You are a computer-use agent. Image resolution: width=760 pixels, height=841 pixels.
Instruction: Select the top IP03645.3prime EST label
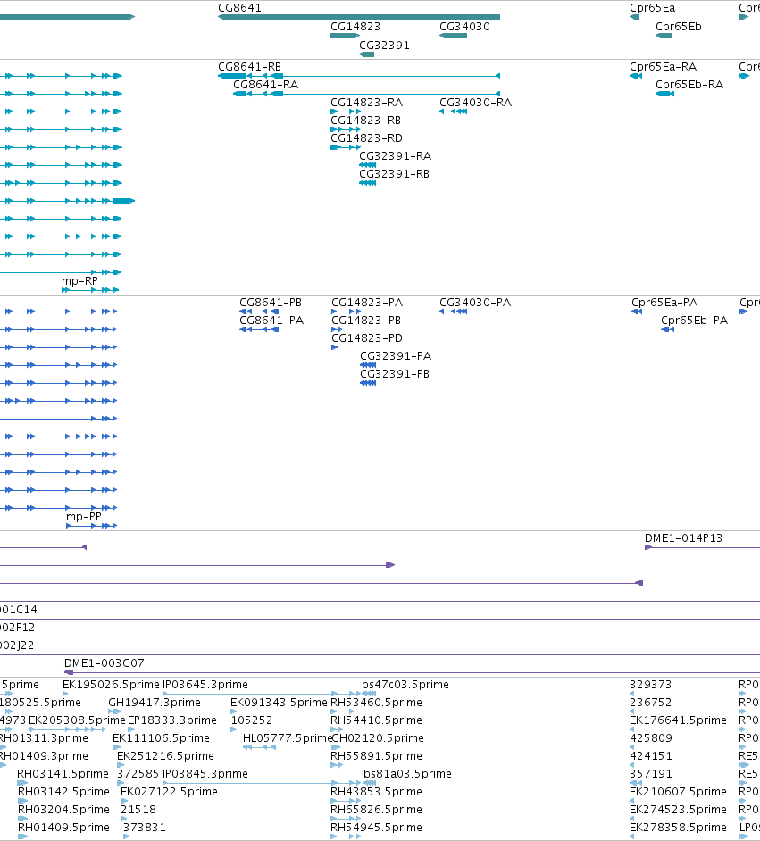click(205, 685)
